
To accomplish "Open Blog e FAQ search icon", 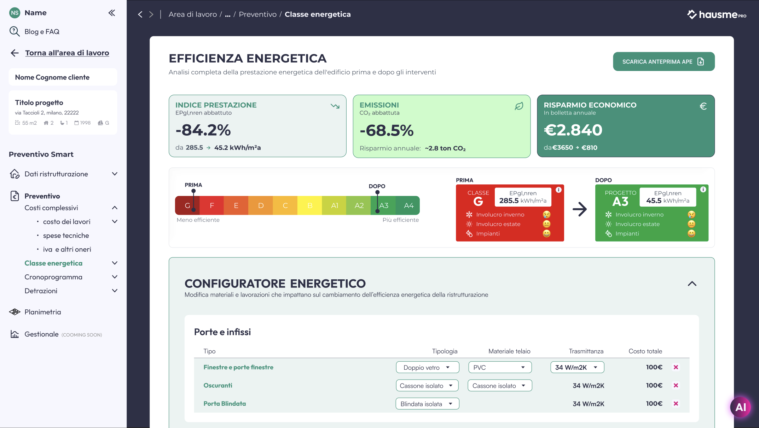I will click(15, 31).
